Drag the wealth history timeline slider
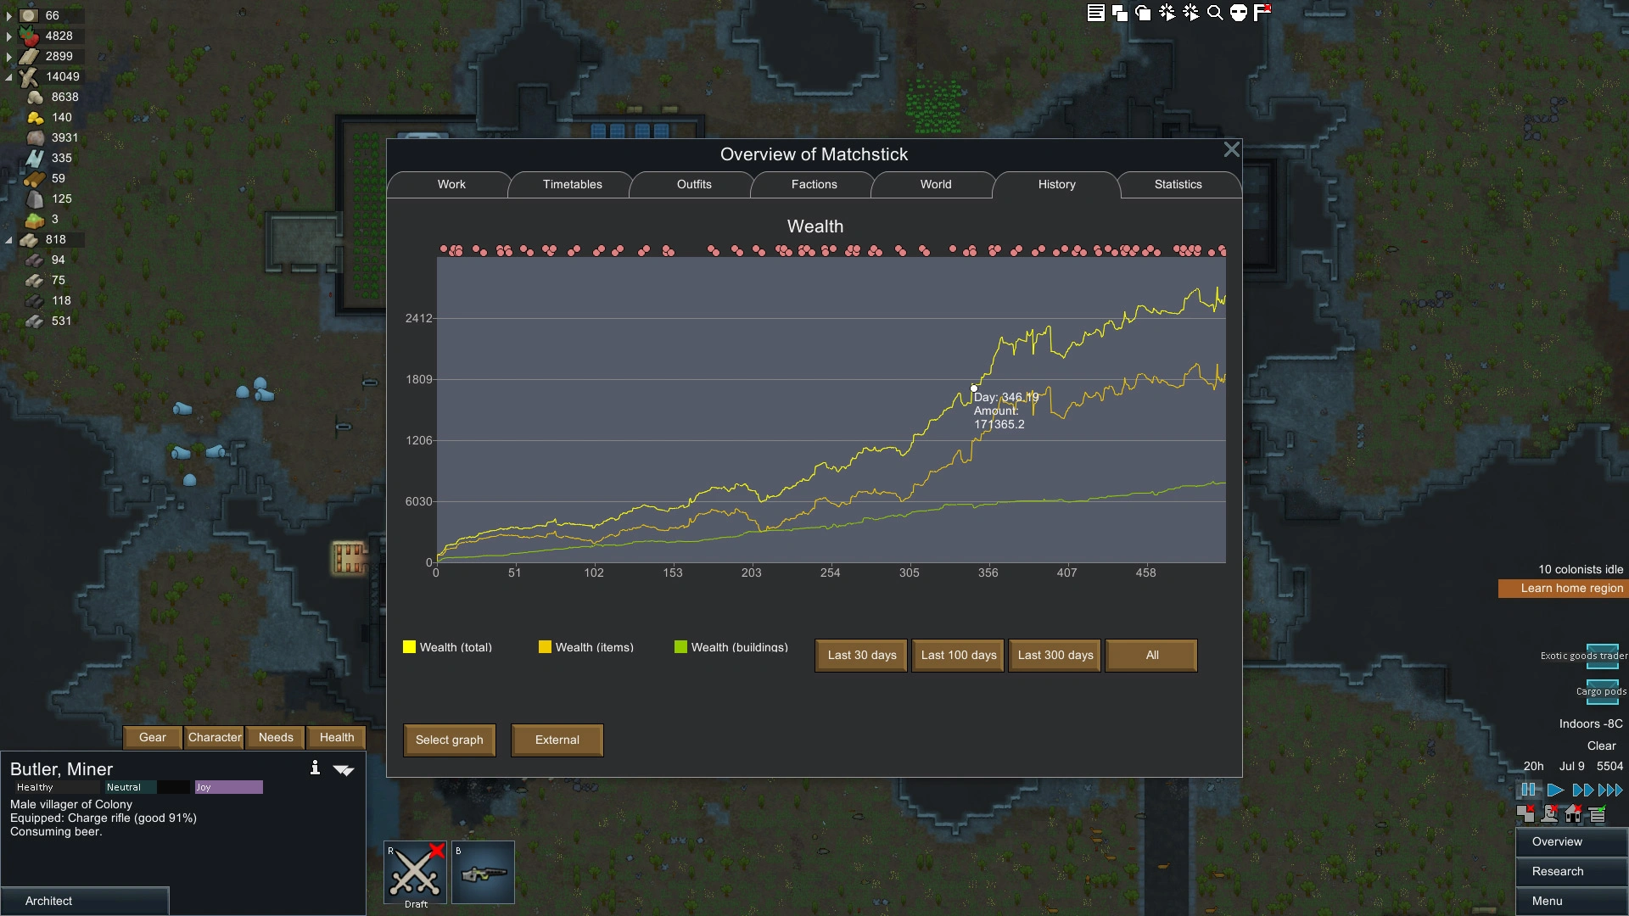This screenshot has width=1629, height=916. 971,388
